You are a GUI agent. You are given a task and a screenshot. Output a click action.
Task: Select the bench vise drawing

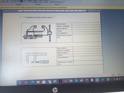(37, 33)
